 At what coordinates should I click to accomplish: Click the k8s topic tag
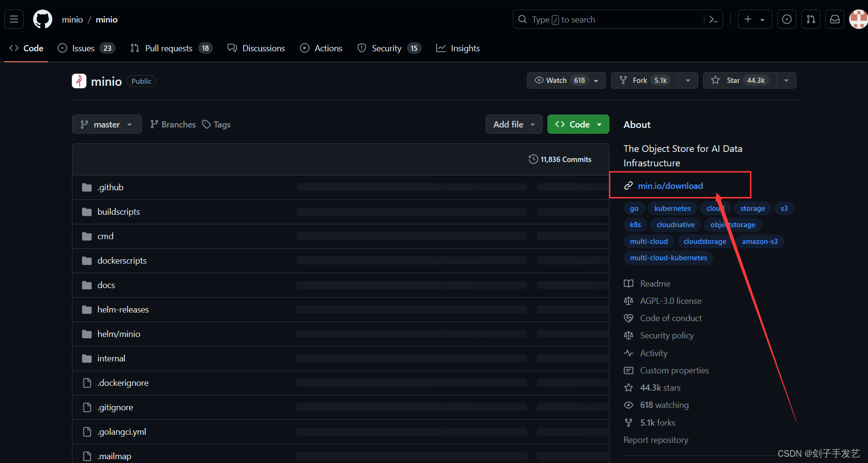pos(635,224)
